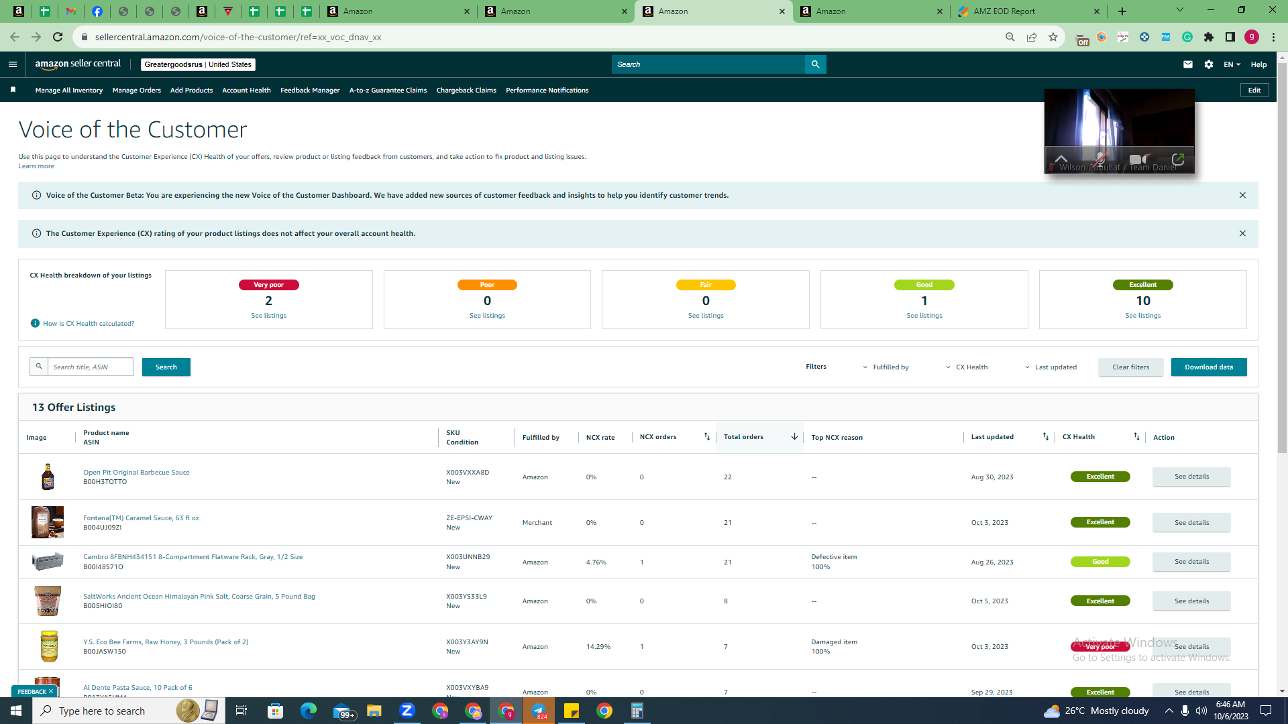Open the Help link in header
Image resolution: width=1288 pixels, height=724 pixels.
[1258, 64]
